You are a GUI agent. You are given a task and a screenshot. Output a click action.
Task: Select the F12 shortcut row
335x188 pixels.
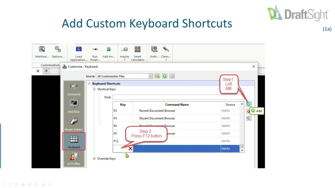pyautogui.click(x=176, y=141)
